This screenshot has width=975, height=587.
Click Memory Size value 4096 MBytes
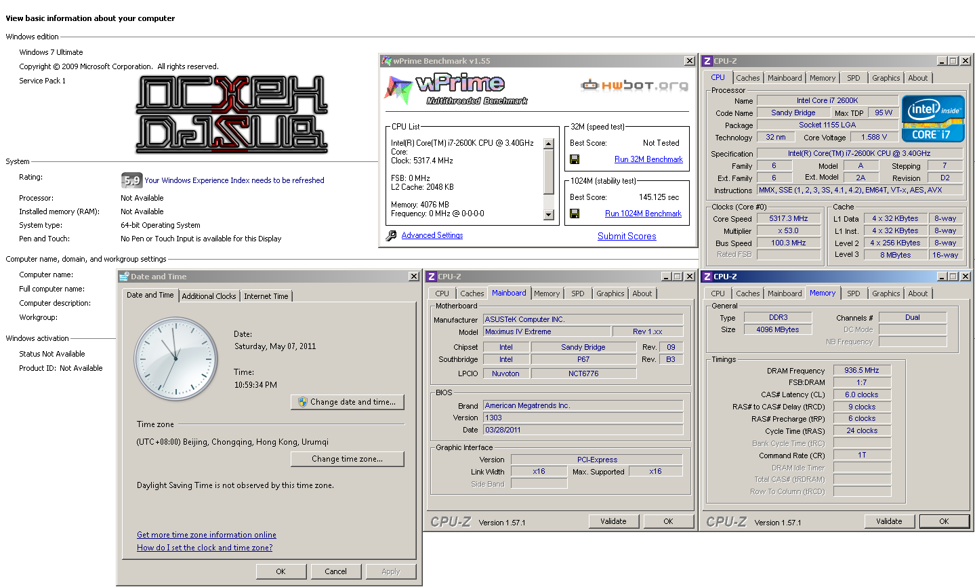777,329
